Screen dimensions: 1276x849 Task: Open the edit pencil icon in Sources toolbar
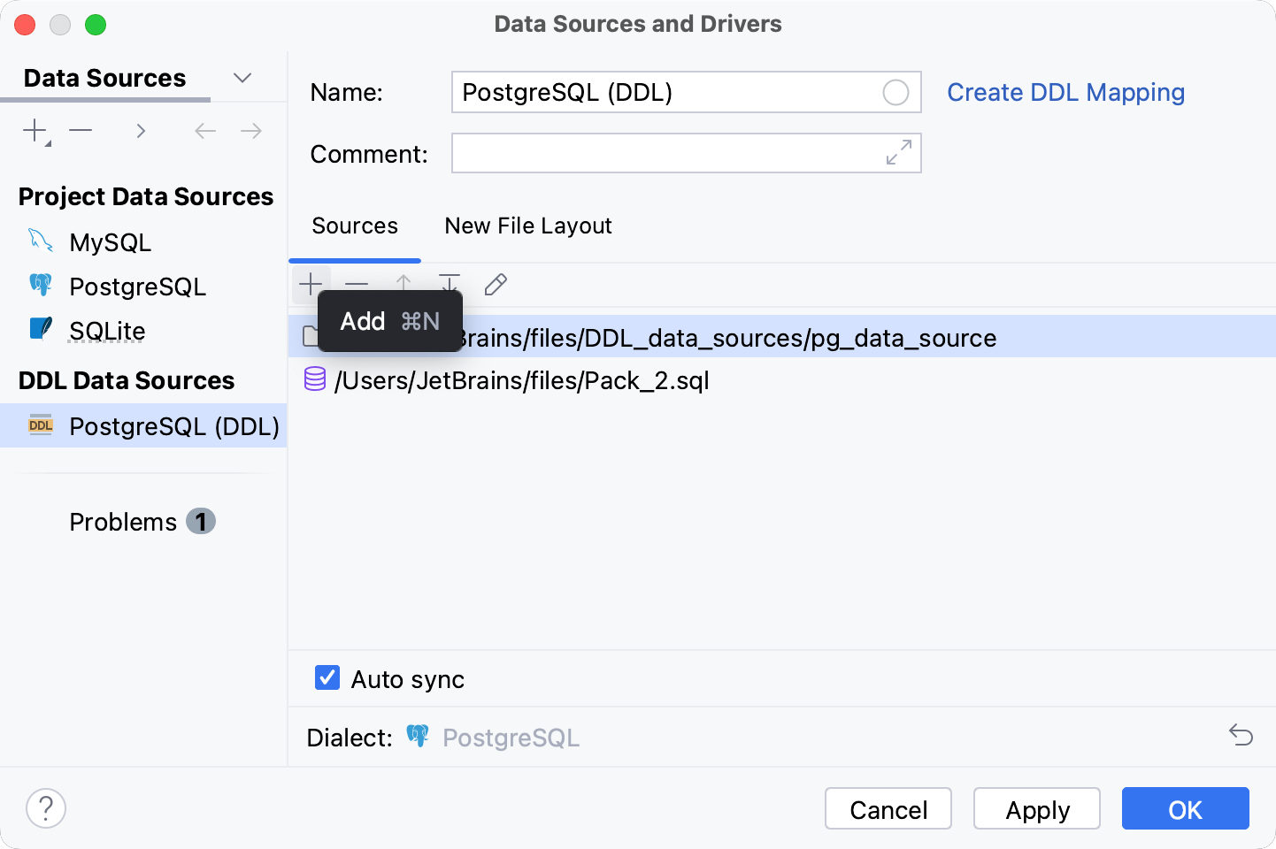pyautogui.click(x=495, y=284)
